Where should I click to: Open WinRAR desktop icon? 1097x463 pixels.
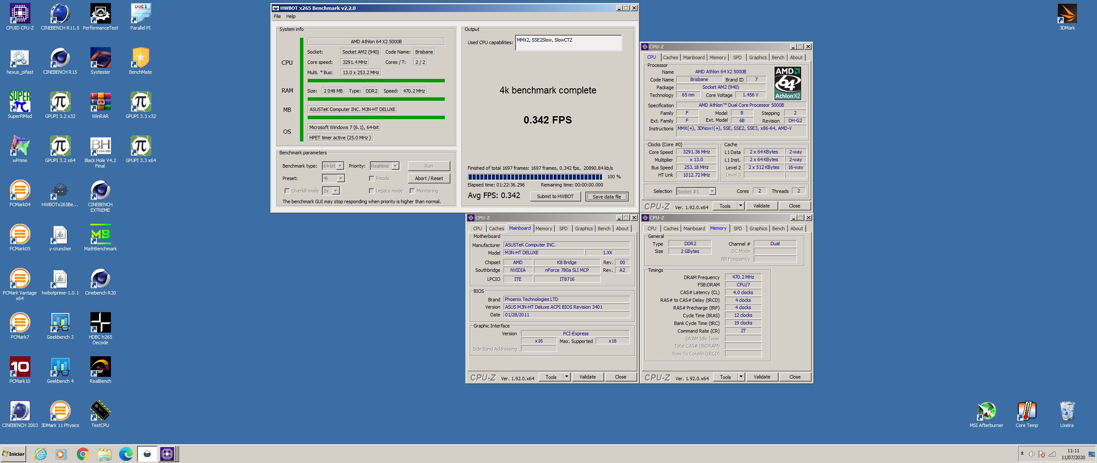pyautogui.click(x=100, y=105)
